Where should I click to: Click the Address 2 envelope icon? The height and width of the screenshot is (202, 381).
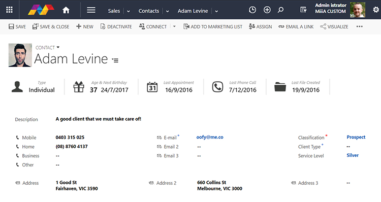151,183
